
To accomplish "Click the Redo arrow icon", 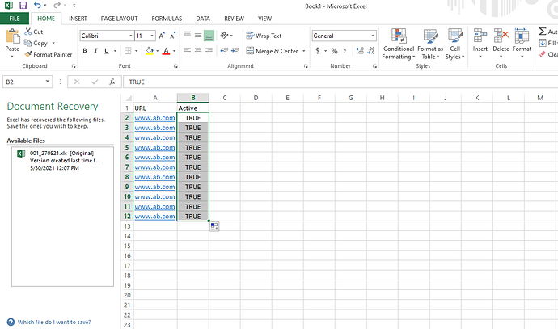I will 57,6.
